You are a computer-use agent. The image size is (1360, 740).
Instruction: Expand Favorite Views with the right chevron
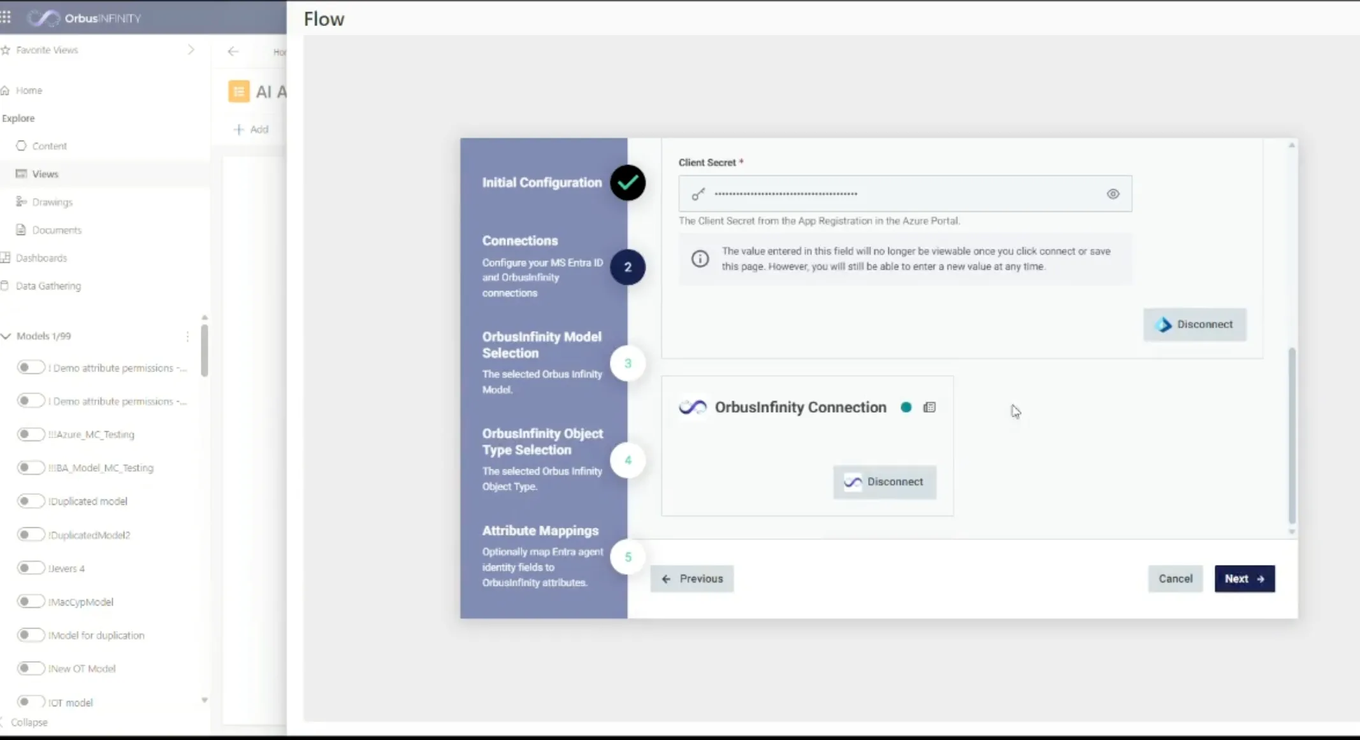coord(191,50)
